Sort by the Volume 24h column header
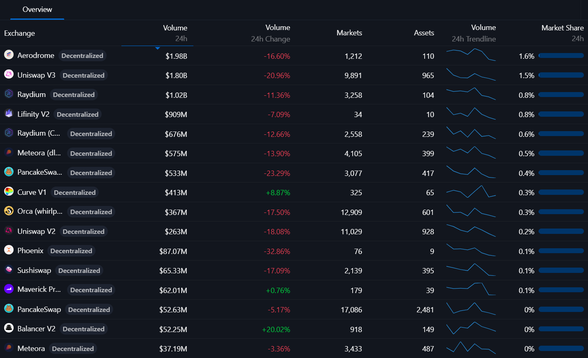The height and width of the screenshot is (358, 588). [x=175, y=33]
